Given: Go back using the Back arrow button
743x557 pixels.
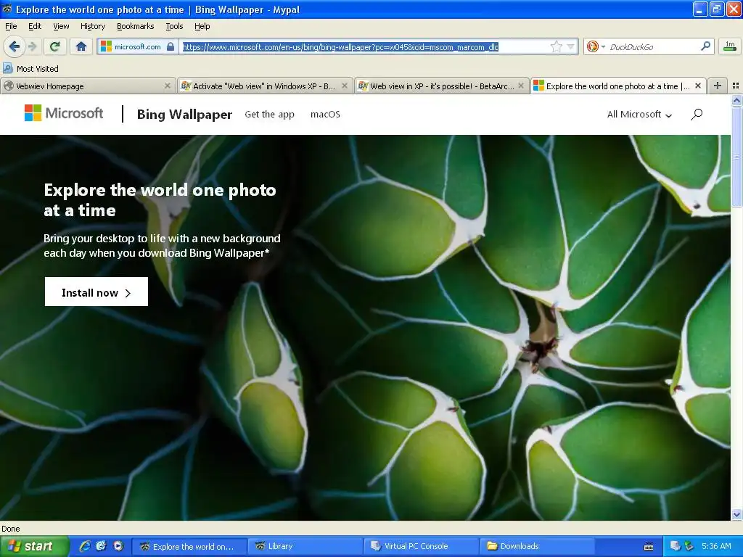Looking at the screenshot, I should click(x=14, y=46).
